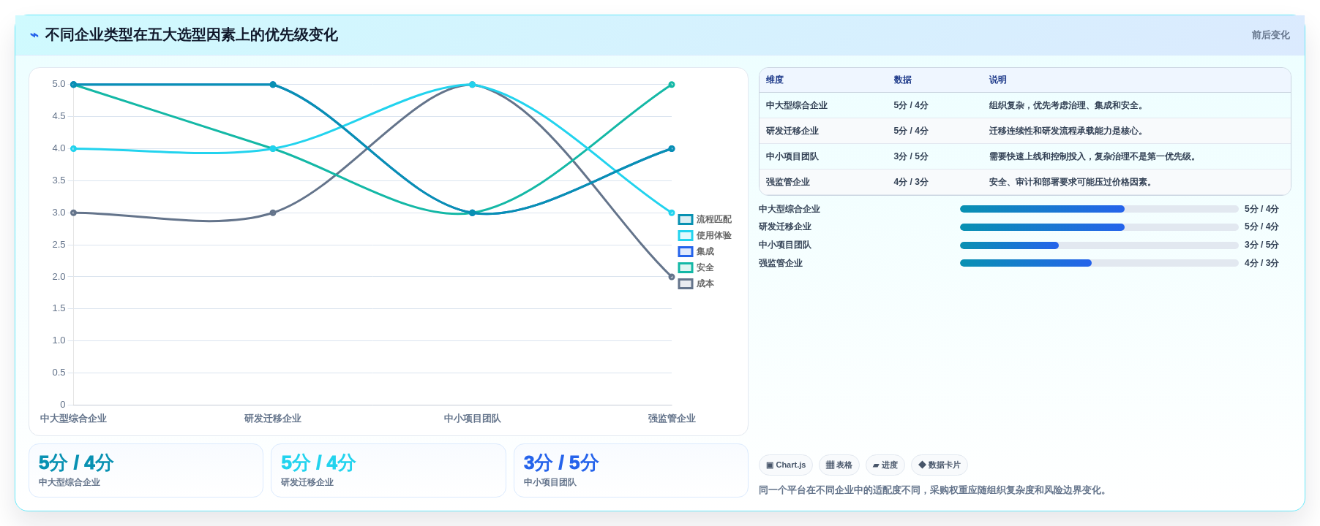Click the footer note about 采购权重
The image size is (1320, 526).
click(934, 490)
